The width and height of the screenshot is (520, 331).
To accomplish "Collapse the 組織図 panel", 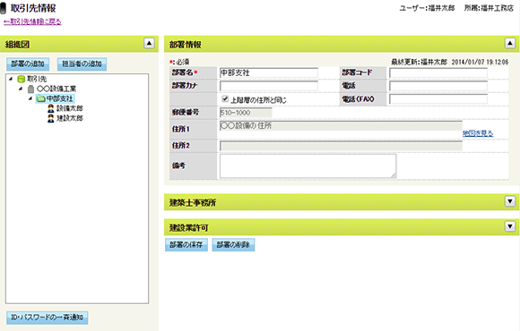I will click(x=149, y=43).
